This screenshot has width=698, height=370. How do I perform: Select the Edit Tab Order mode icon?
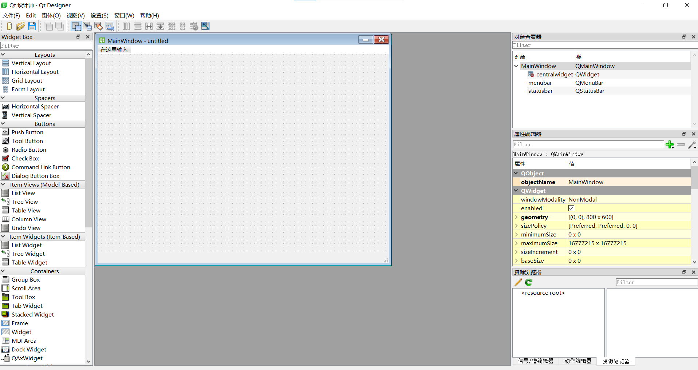[x=110, y=26]
